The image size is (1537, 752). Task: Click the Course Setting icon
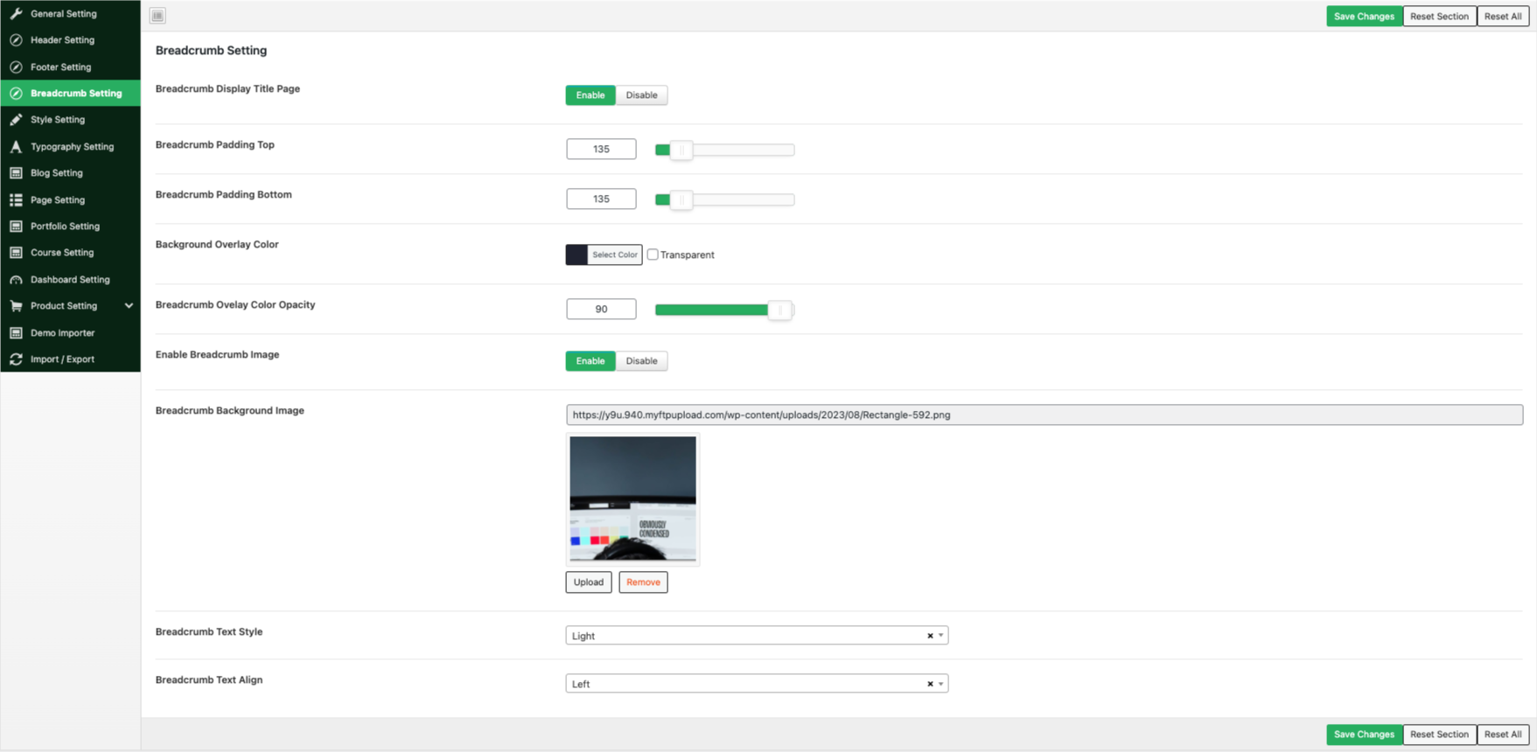[16, 253]
